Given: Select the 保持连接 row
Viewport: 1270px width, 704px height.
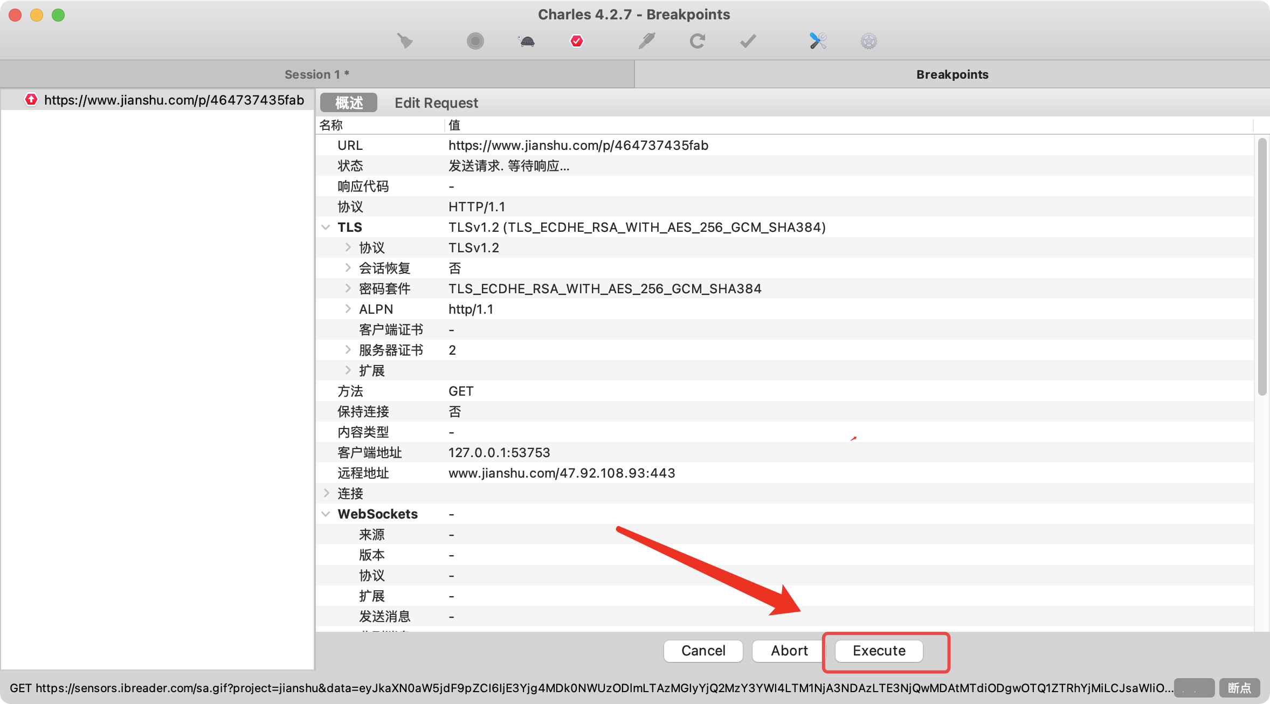Looking at the screenshot, I should [784, 412].
